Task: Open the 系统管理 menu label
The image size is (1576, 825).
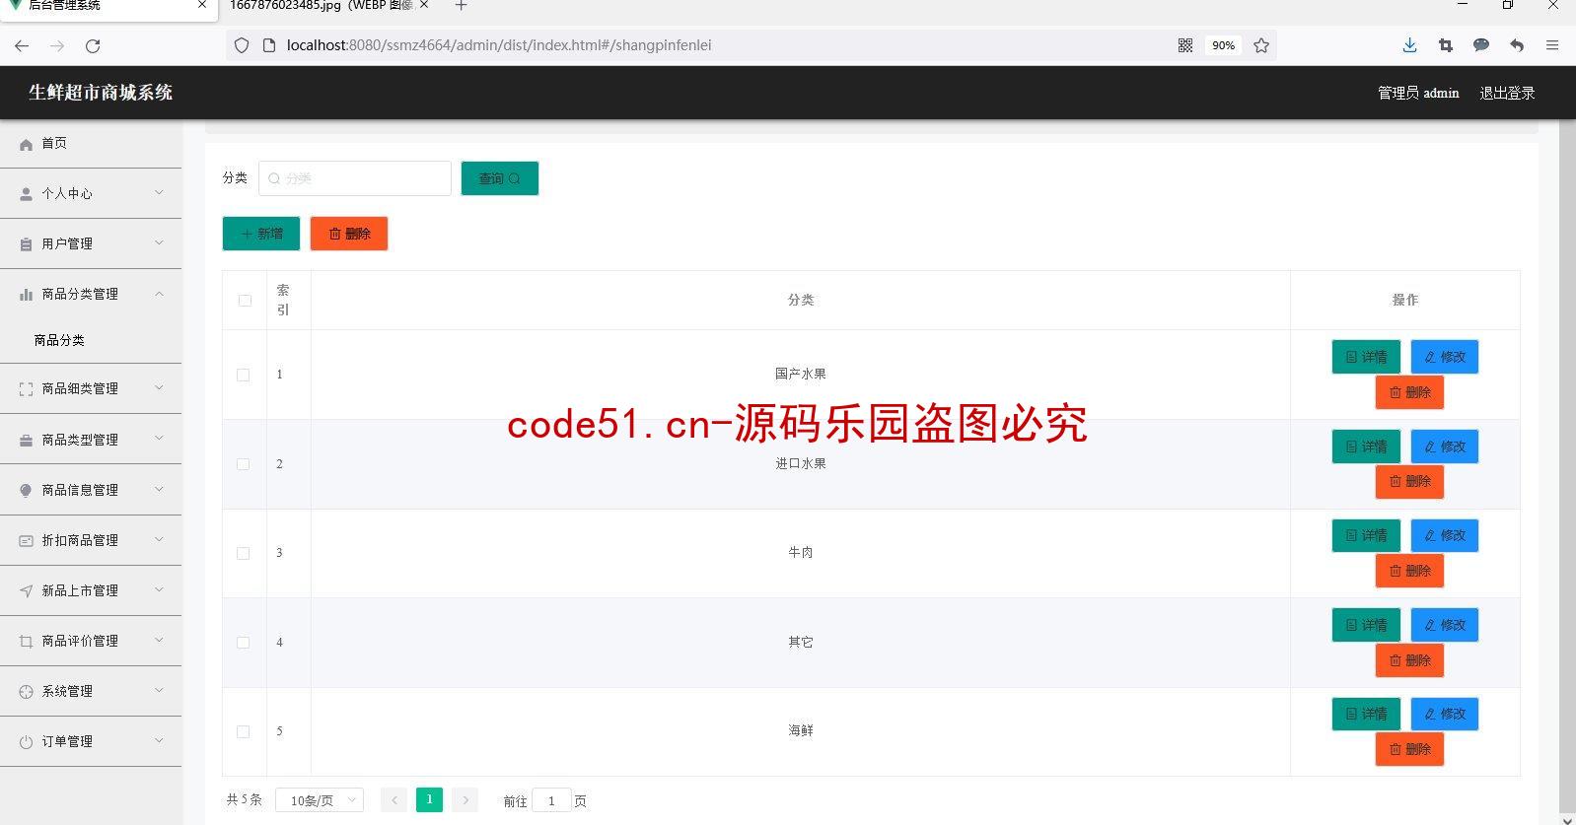Action: point(67,692)
